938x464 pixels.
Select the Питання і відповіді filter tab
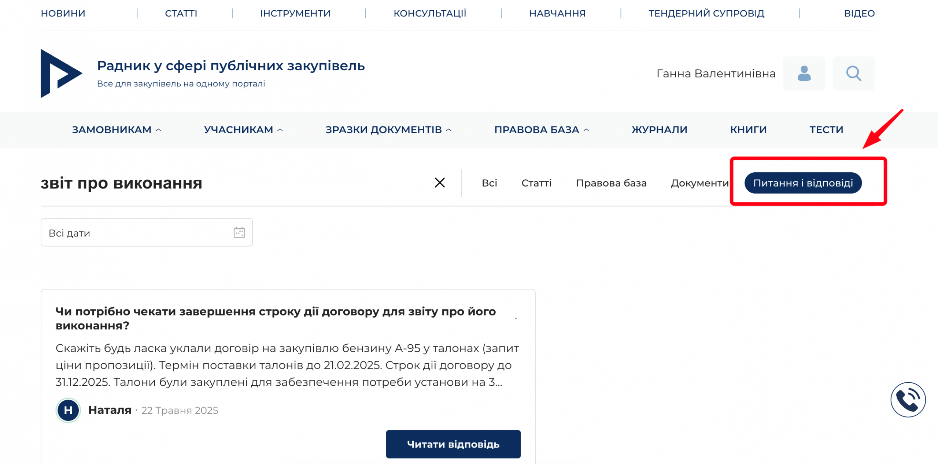(803, 183)
